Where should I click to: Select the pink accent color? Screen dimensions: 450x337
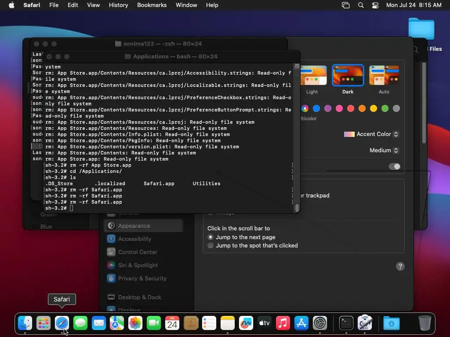pyautogui.click(x=339, y=108)
